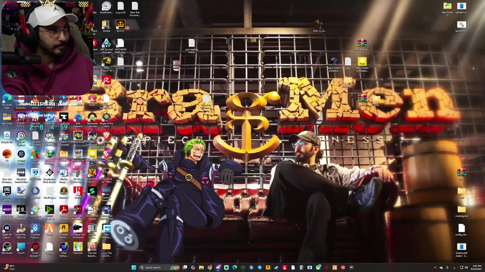Open the This PC desktop icon
The image size is (485, 272).
(x=21, y=249)
